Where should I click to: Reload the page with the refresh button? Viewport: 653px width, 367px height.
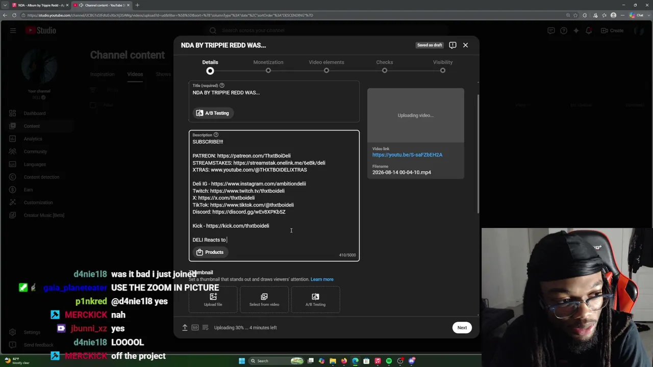tap(14, 15)
